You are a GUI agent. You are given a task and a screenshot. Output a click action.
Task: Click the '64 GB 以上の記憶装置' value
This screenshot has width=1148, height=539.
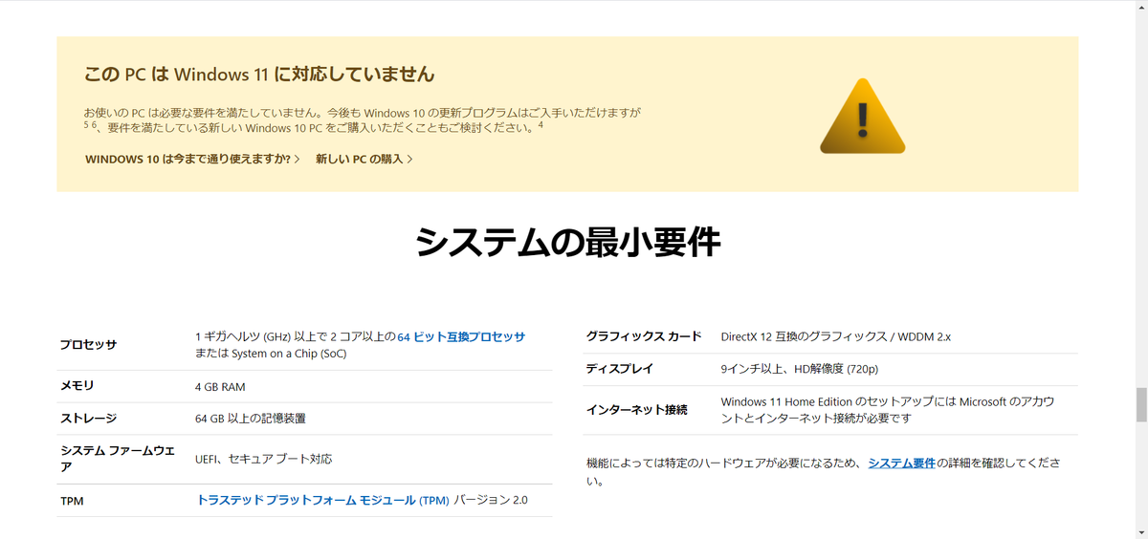(x=251, y=419)
